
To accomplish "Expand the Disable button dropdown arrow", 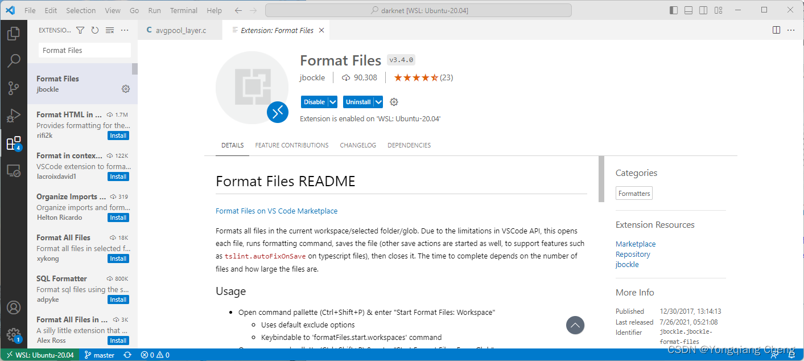I will pos(333,102).
